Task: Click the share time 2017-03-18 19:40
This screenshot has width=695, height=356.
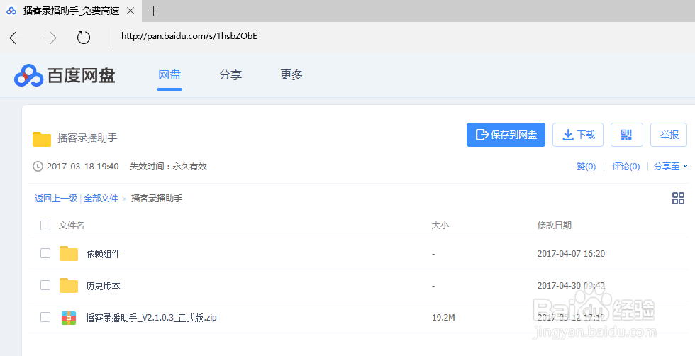Action: (x=82, y=167)
